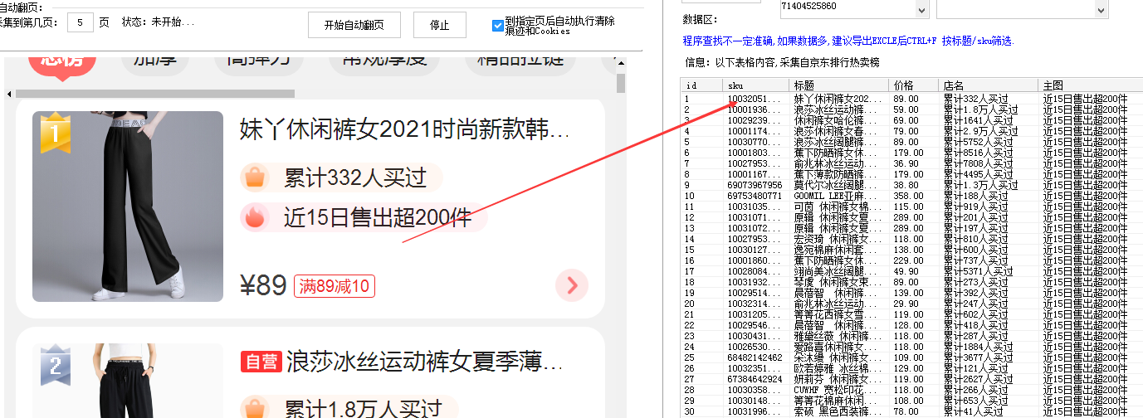Click the 数据区 label

pyautogui.click(x=701, y=19)
